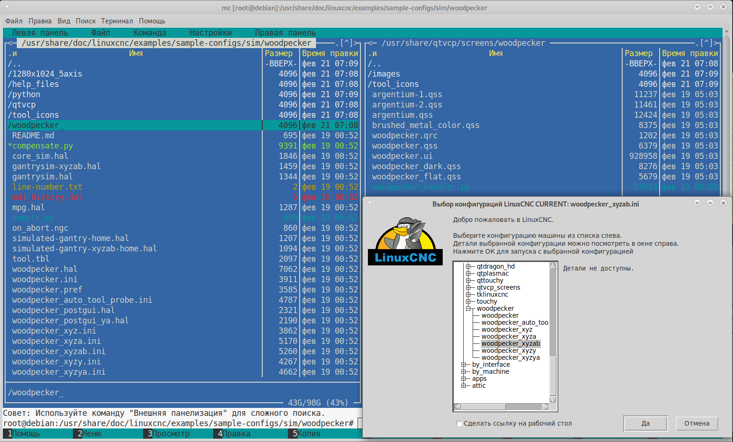Select woodpecker_xyzy configuration in tree
Viewport: 733px width, 442px height.
[509, 350]
